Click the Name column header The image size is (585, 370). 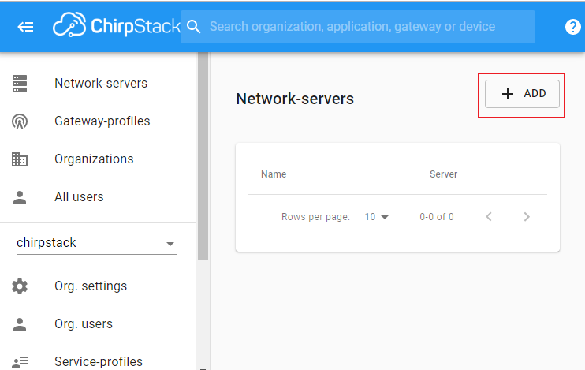pos(274,174)
